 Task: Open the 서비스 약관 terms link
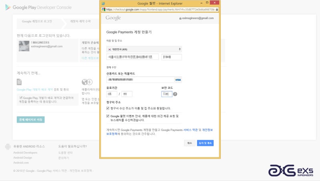click(x=190, y=130)
